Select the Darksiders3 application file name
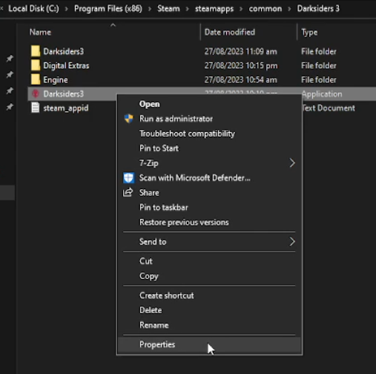 64,94
